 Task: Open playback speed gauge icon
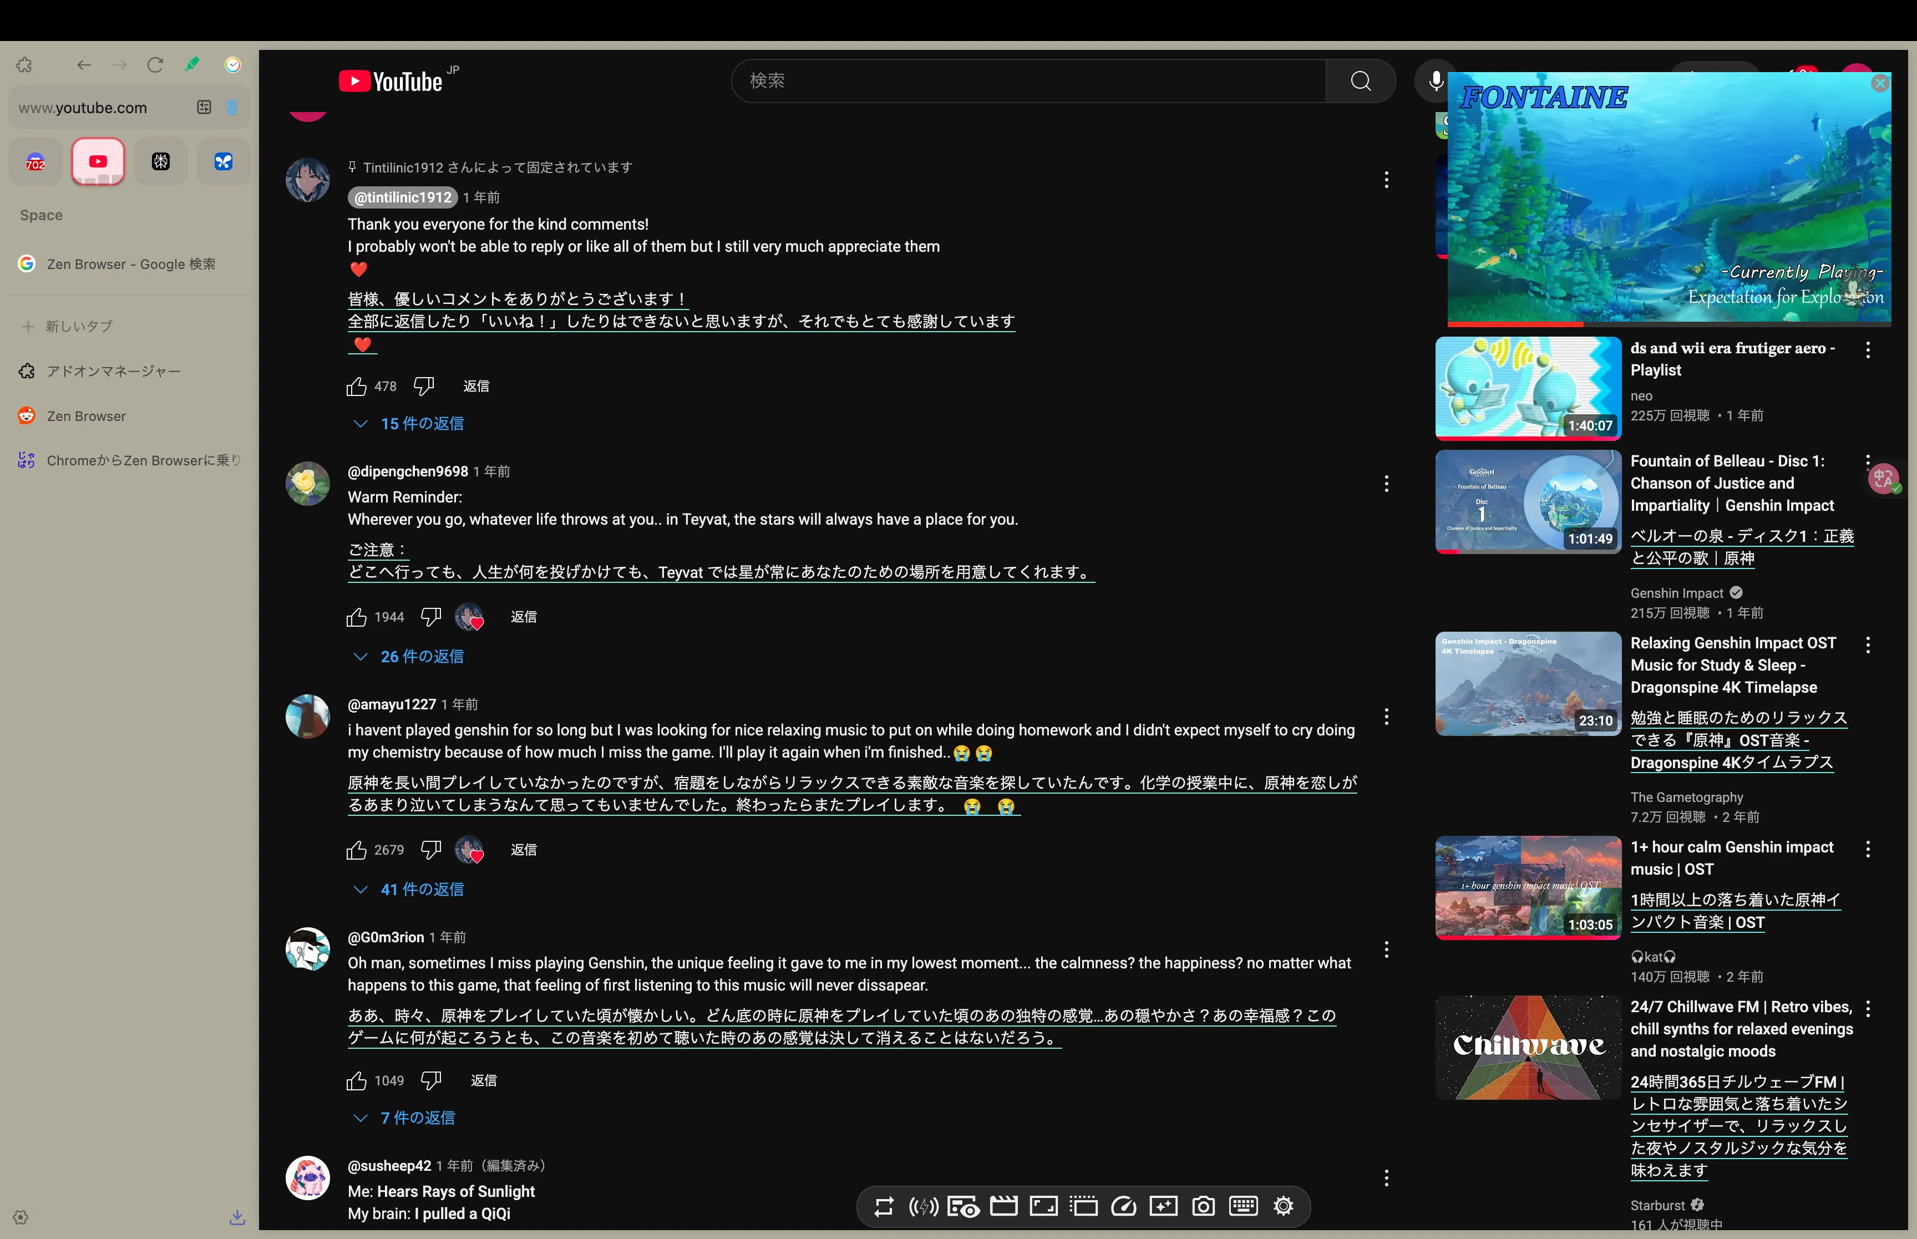tap(1123, 1206)
